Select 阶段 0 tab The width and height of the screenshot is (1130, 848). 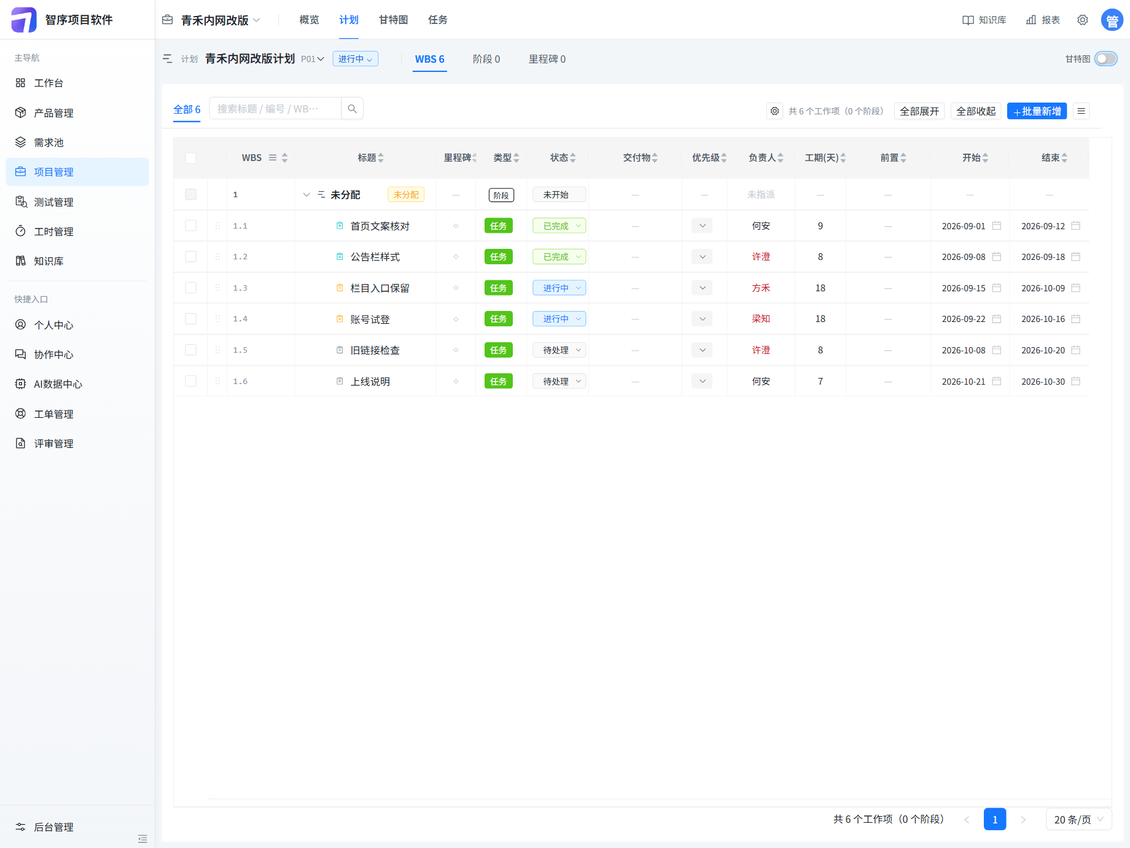(x=486, y=59)
